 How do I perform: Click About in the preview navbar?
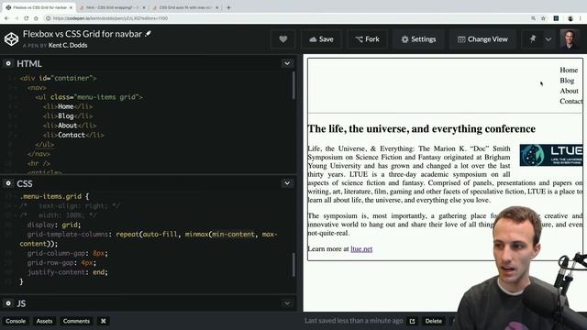tap(569, 91)
